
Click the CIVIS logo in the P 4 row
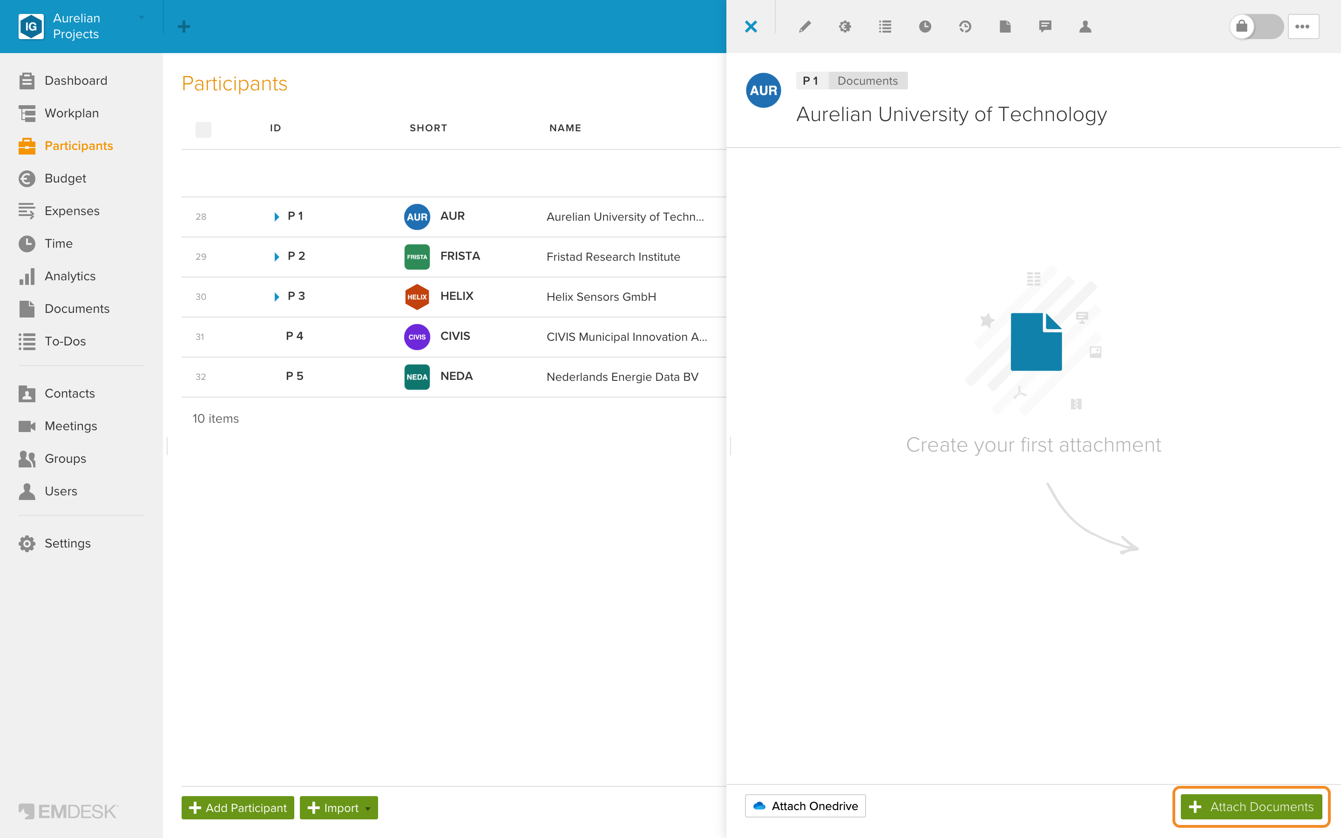point(417,337)
